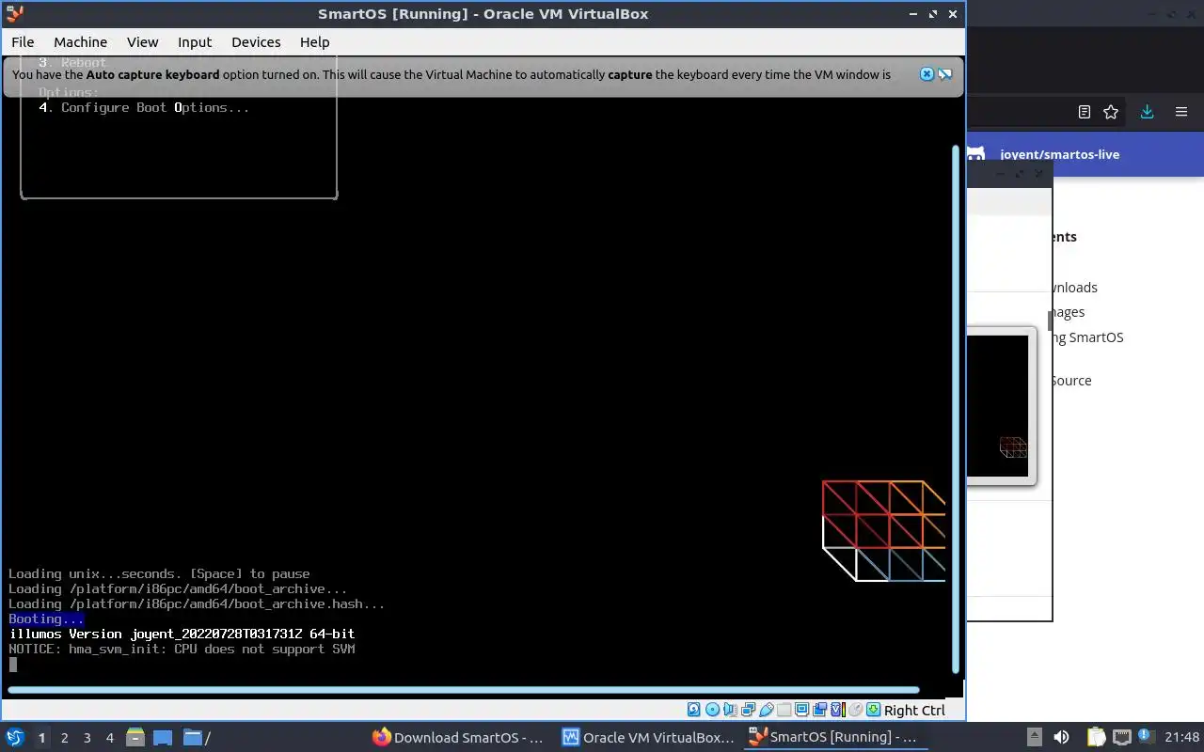Open the Help menu
Viewport: 1204px width, 752px height.
click(x=314, y=42)
